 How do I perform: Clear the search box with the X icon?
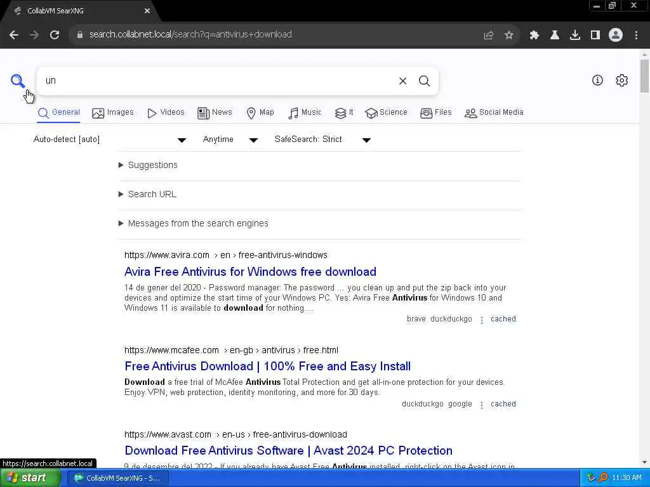tap(402, 81)
